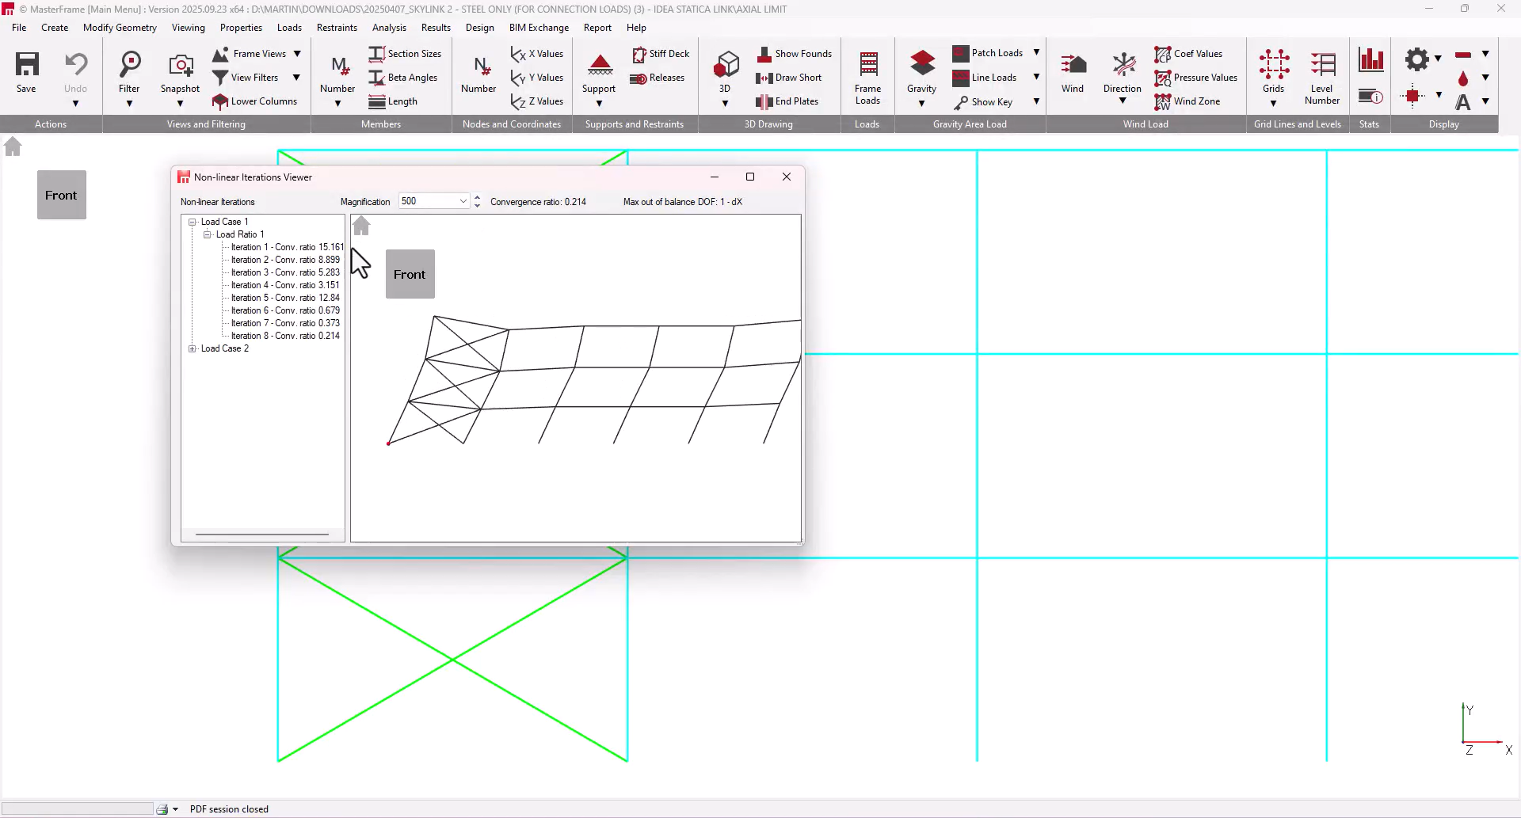Open the Modify Geometry menu

point(120,28)
